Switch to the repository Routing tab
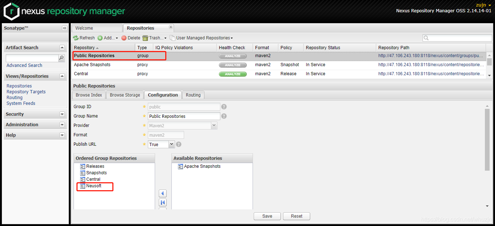Viewport: 495px width, 226px height. [193, 95]
